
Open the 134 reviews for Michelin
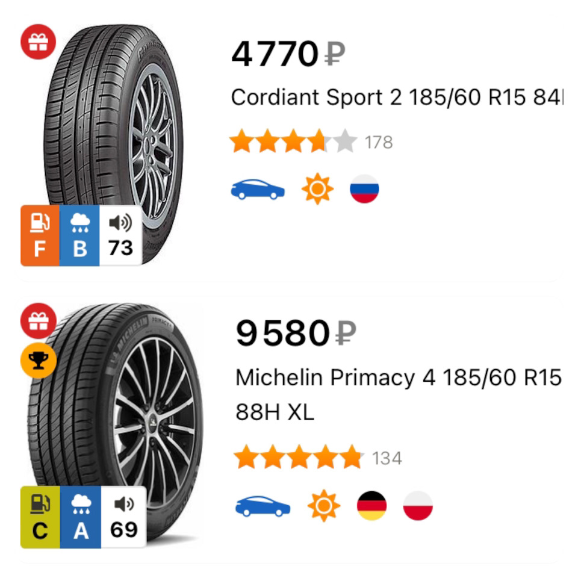pos(387,459)
